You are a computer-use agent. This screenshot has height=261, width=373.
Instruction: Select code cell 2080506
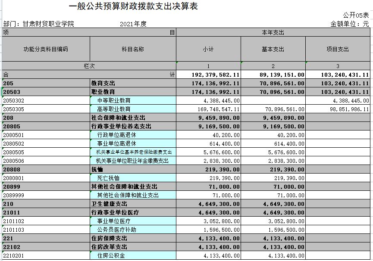(x=46, y=161)
